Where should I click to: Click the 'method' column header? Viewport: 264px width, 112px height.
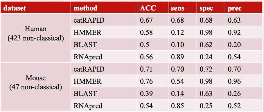tap(104, 8)
